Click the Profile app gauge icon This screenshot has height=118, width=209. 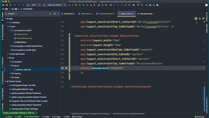coord(87,5)
